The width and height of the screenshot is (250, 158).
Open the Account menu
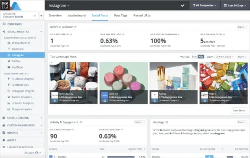pyautogui.click(x=32, y=153)
